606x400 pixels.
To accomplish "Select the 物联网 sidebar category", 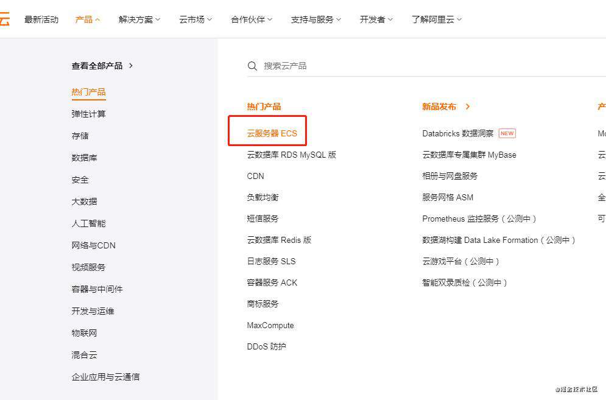I will (x=84, y=333).
